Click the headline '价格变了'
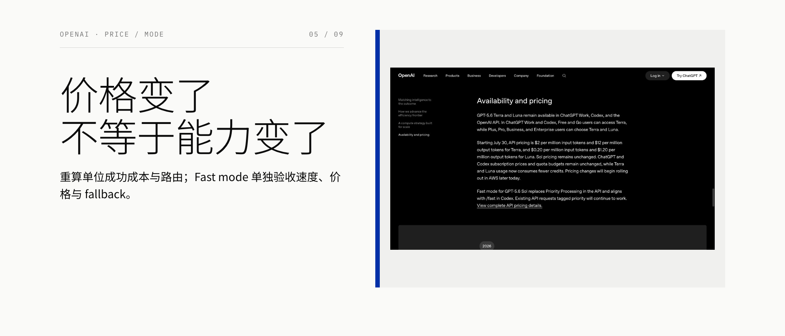The height and width of the screenshot is (336, 785). pos(136,95)
